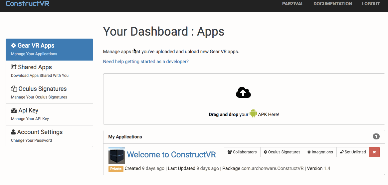
Task: Open the Collaborators button for the app
Action: point(242,152)
